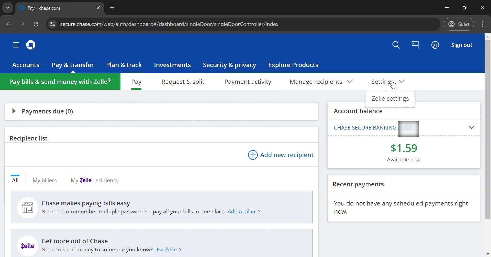Open the Security & privacy menu

[x=229, y=65]
